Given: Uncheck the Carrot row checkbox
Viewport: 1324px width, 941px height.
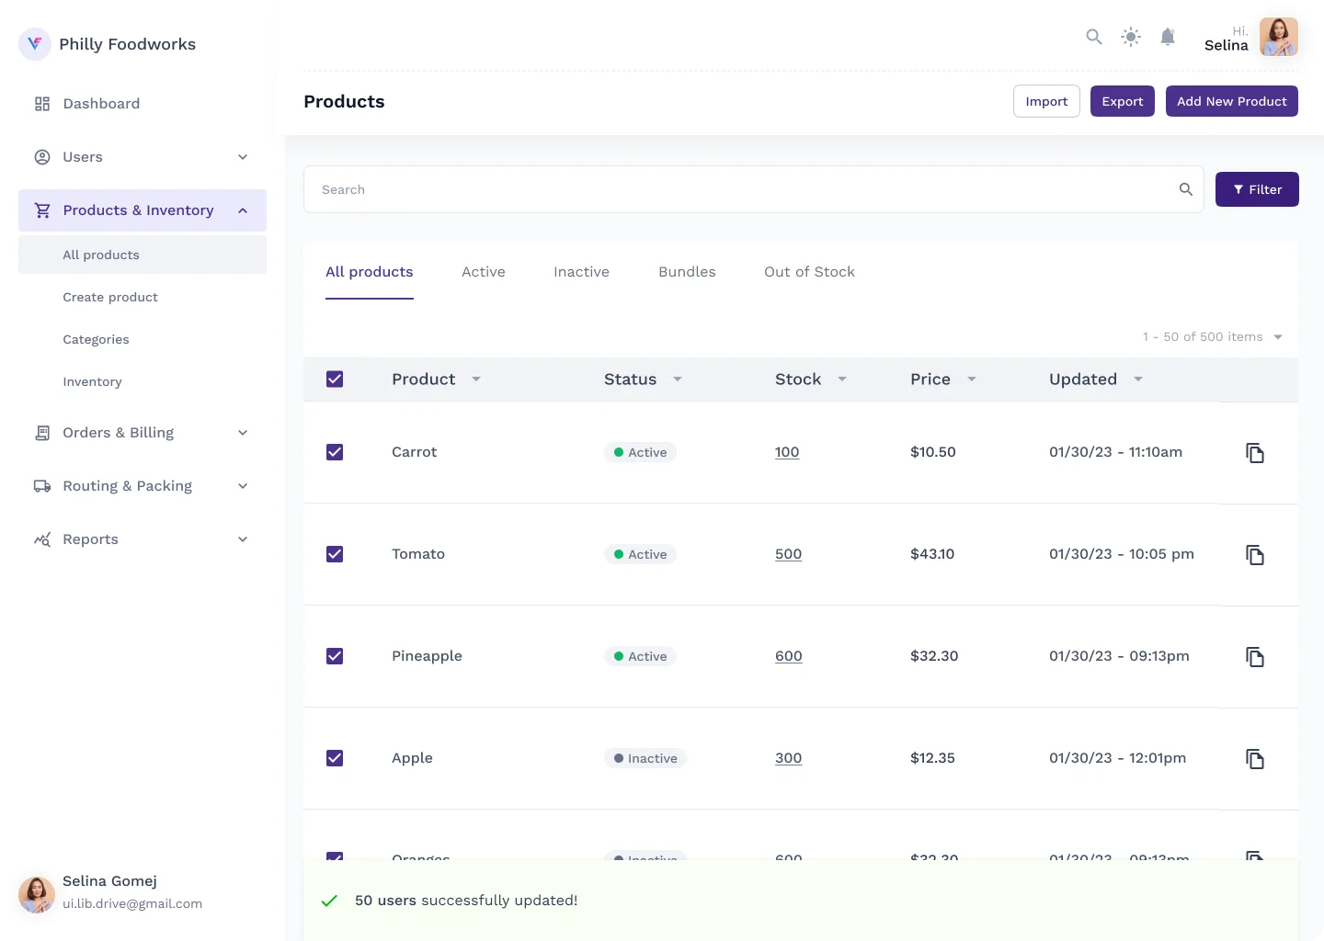Looking at the screenshot, I should click(x=335, y=452).
